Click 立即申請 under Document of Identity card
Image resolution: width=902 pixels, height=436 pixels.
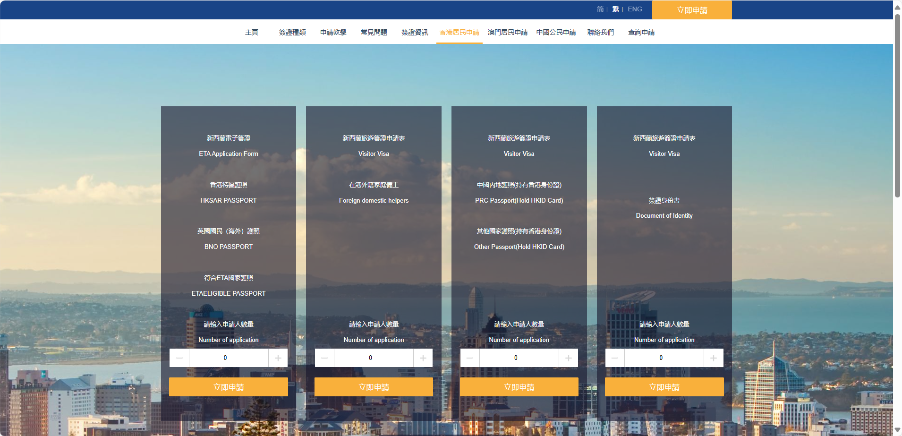pos(664,387)
